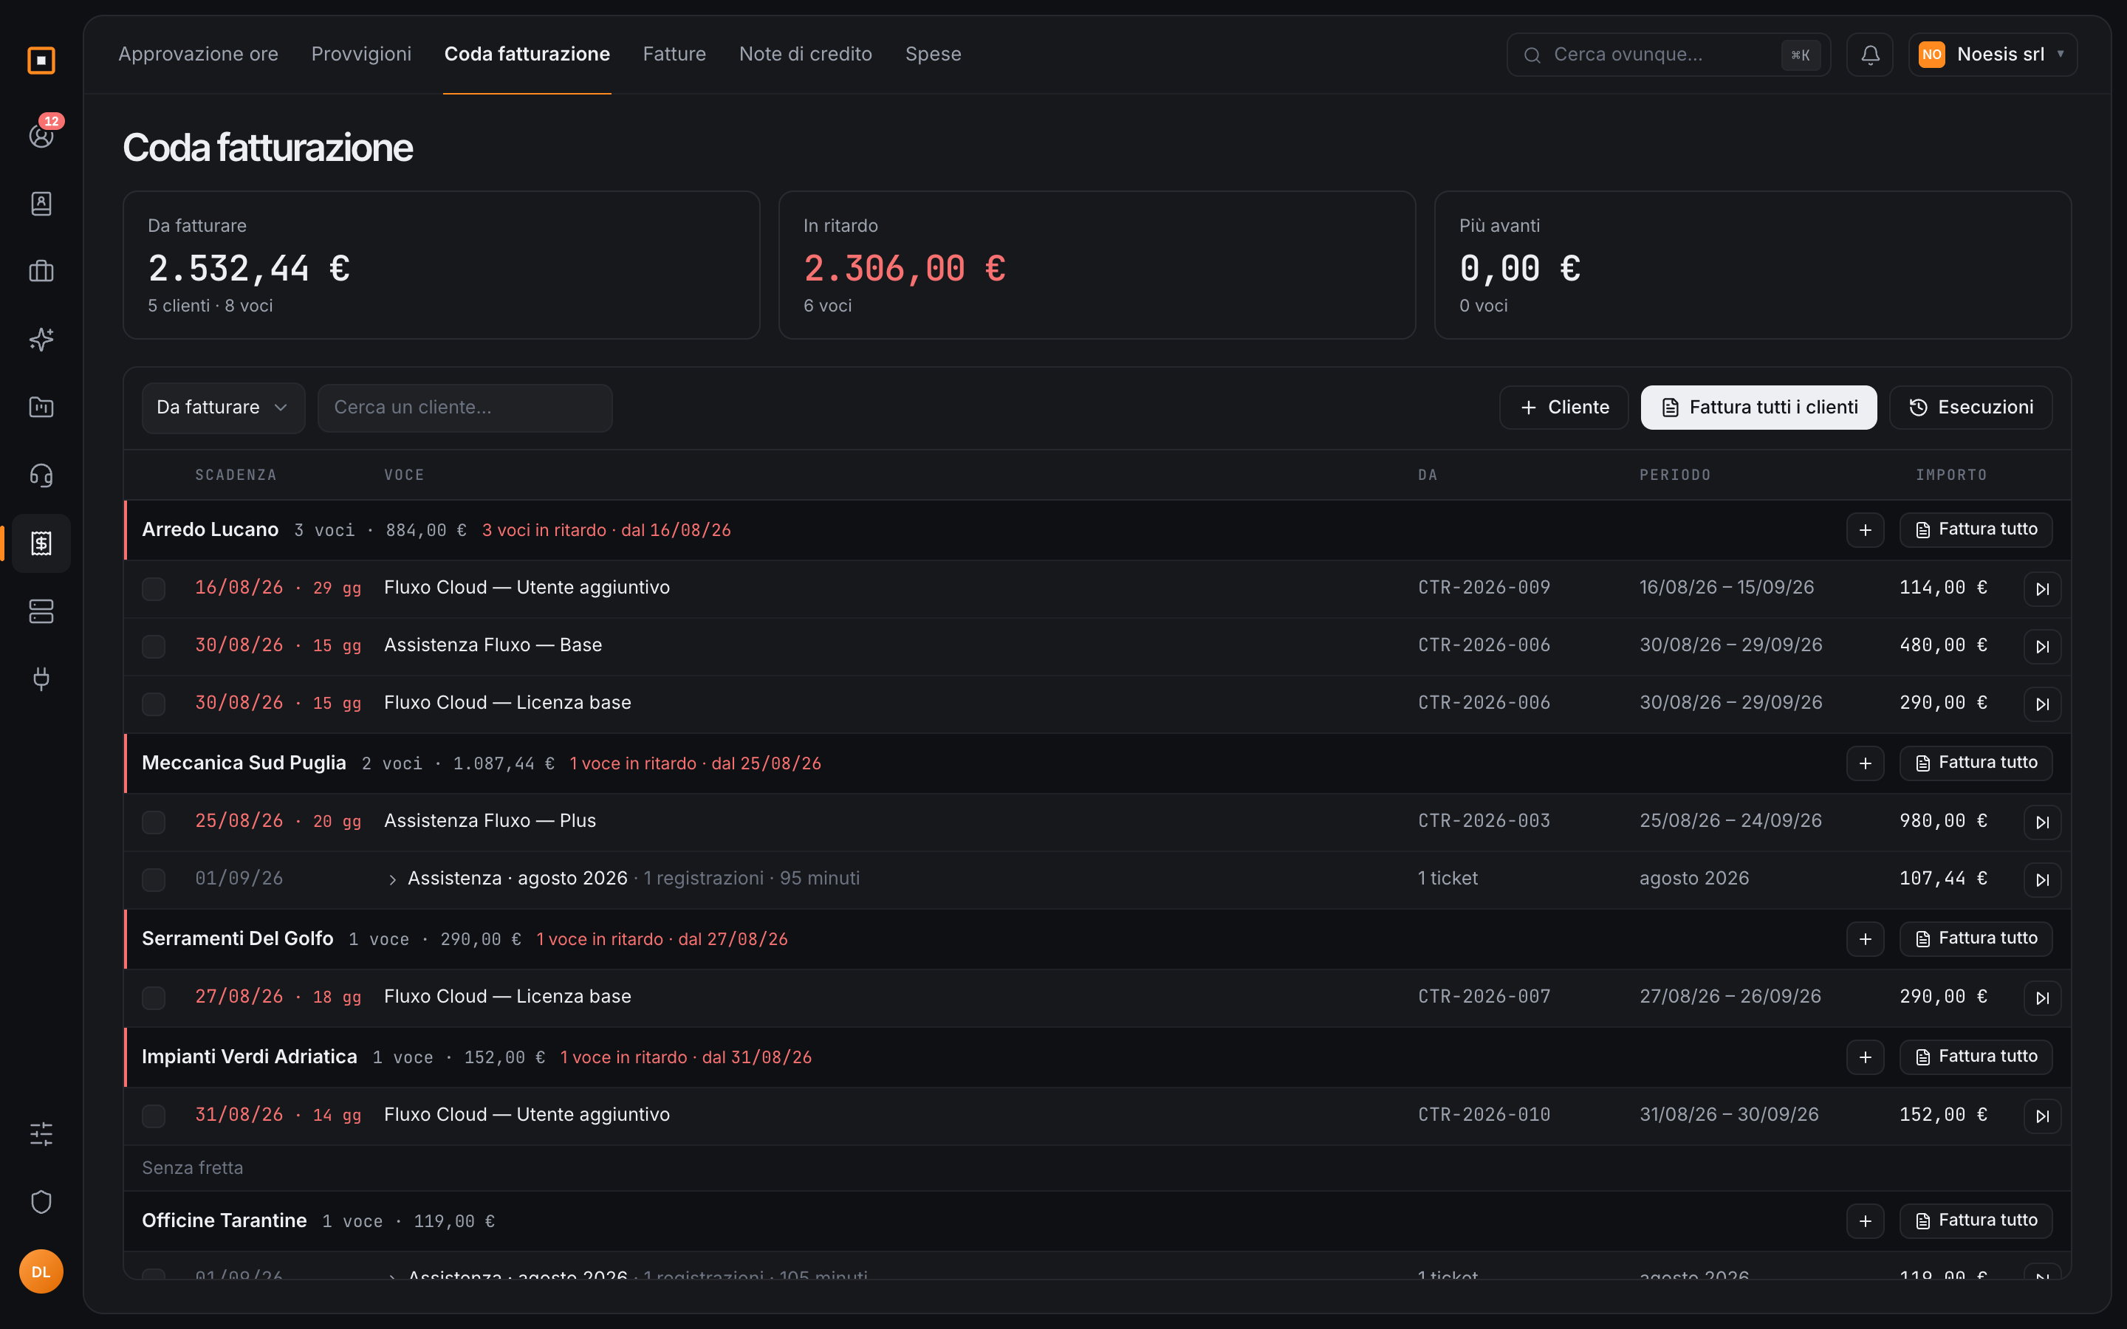Switch to the Note di credito tab

[805, 55]
